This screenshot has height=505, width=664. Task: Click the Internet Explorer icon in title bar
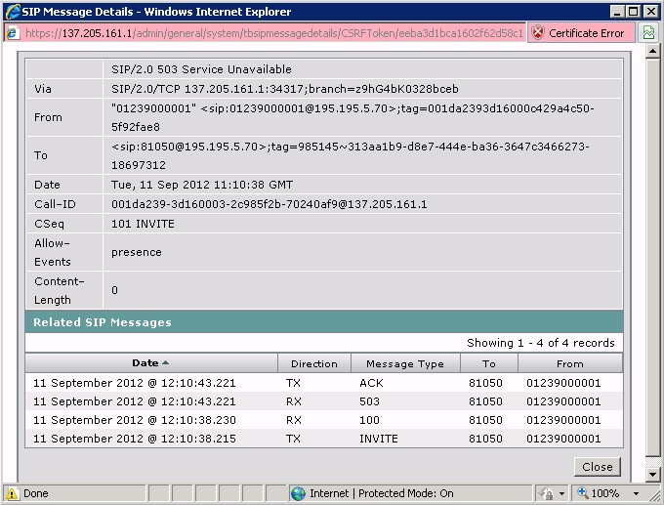(x=13, y=12)
